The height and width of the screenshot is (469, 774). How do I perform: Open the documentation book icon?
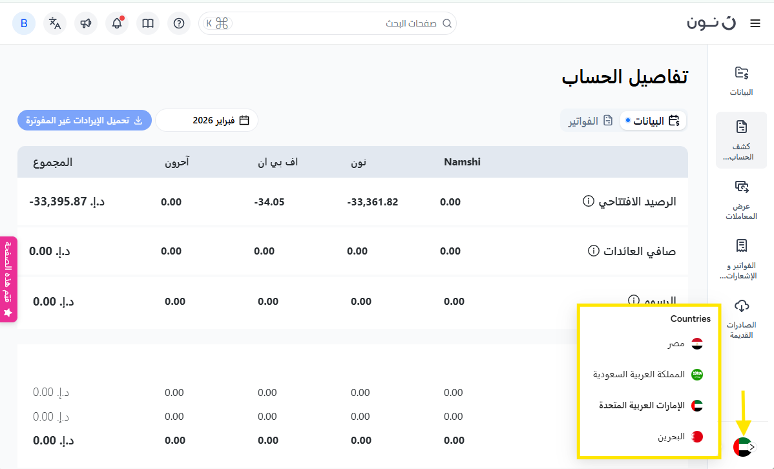148,24
